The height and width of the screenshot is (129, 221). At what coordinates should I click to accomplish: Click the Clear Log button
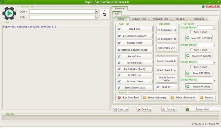coord(144,109)
